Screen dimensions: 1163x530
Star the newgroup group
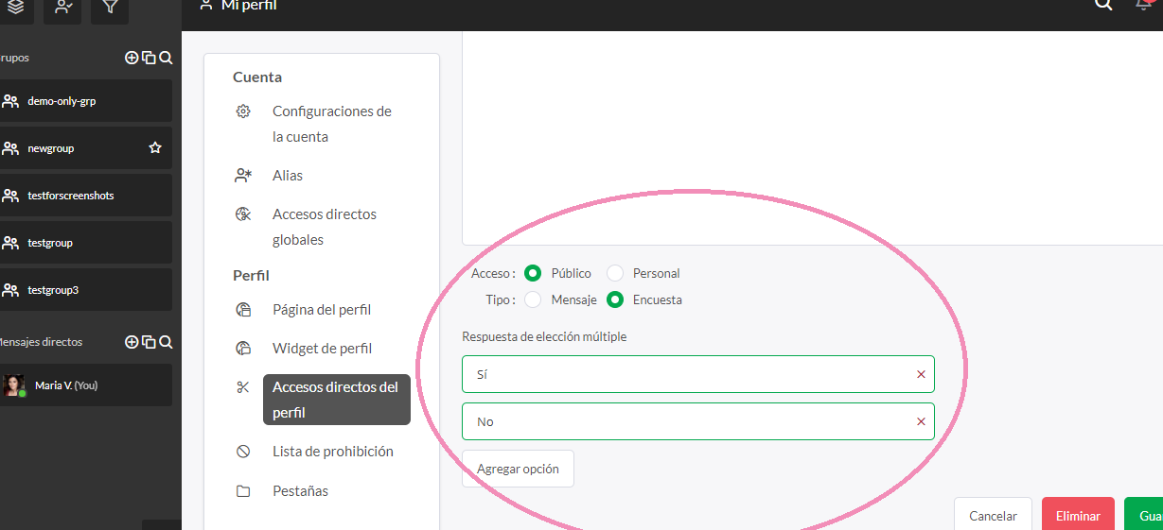click(x=155, y=148)
